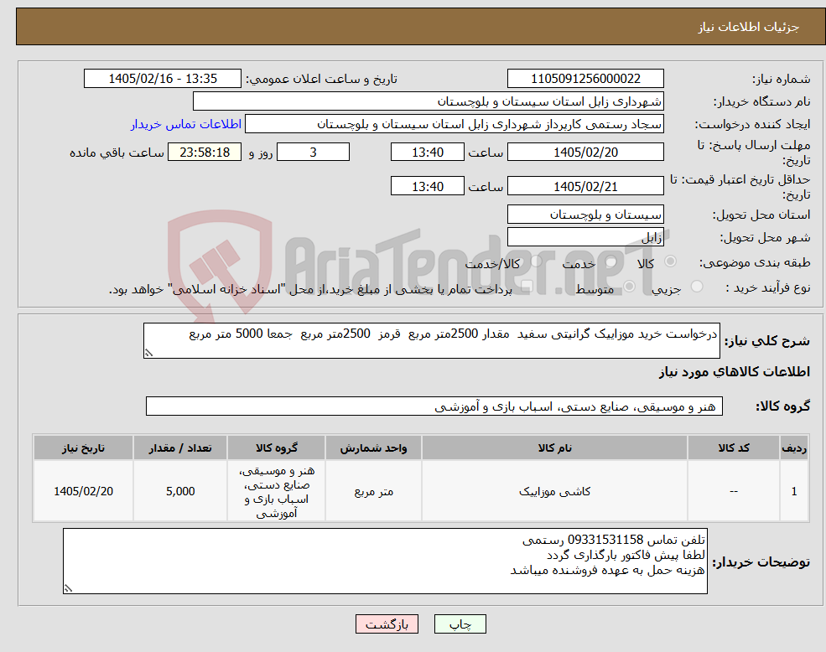Click the تعداد / مقدار column header
Image resolution: width=826 pixels, height=652 pixels.
(x=179, y=448)
